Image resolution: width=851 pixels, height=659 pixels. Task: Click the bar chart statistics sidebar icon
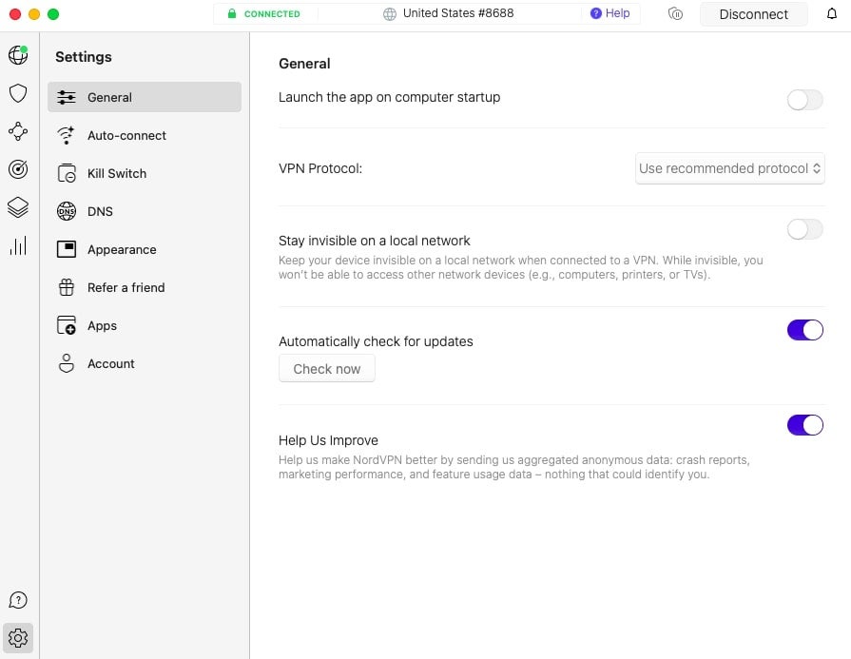(x=18, y=245)
